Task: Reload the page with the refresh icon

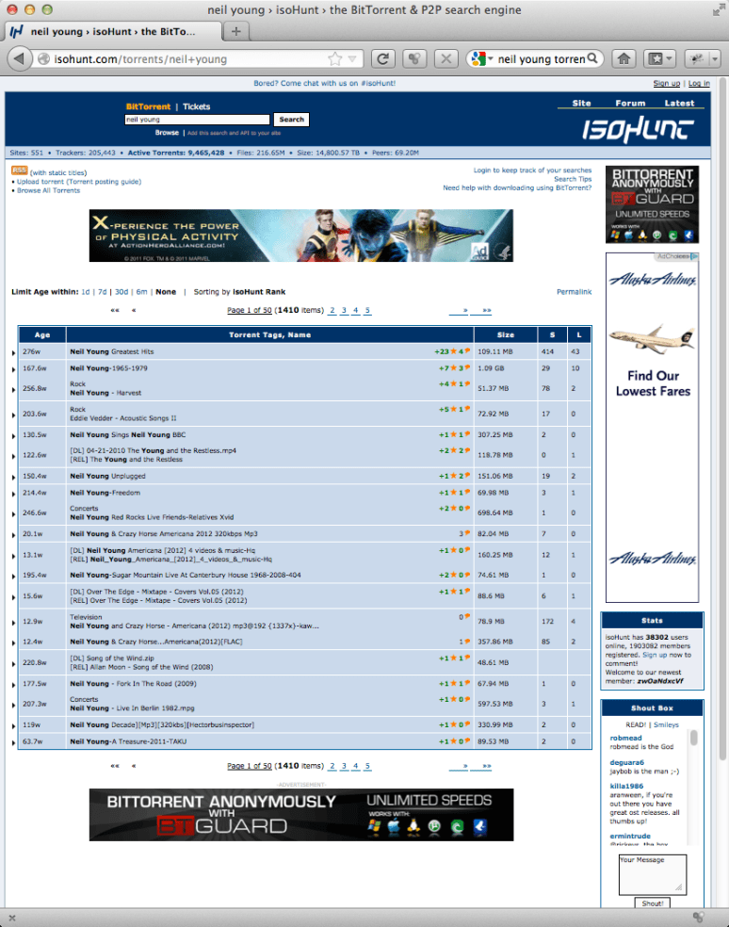Action: pyautogui.click(x=382, y=58)
